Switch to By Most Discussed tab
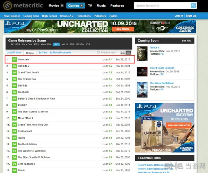208x173 pixels. tap(60, 53)
